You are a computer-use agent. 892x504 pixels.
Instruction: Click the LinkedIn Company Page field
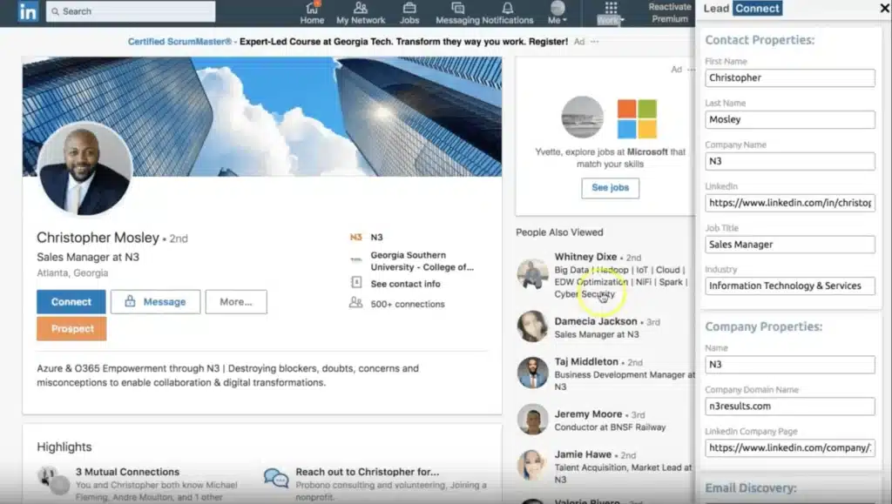(789, 447)
